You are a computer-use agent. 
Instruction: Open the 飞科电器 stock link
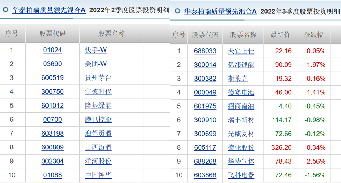[x=241, y=175]
